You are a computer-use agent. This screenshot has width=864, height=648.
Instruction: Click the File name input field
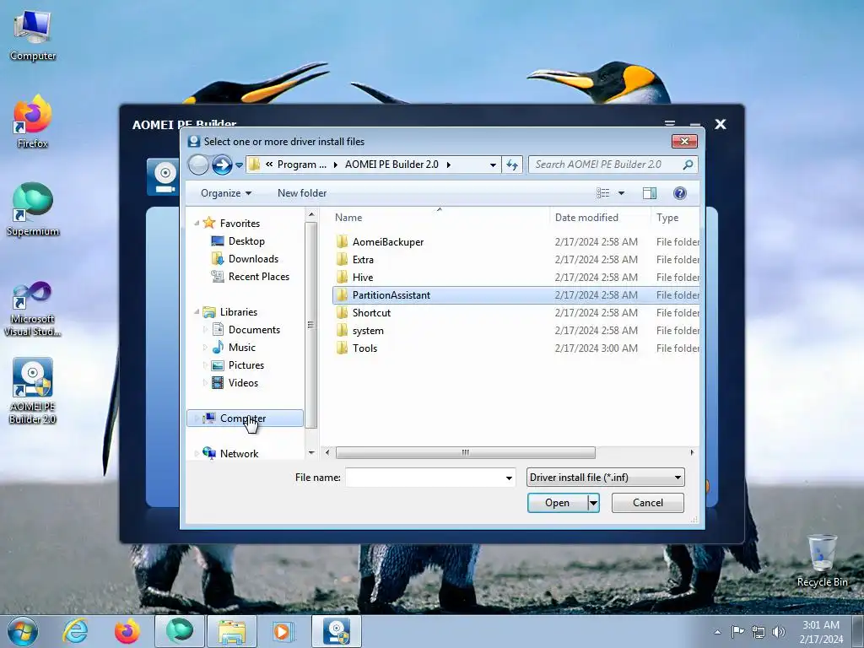(424, 478)
